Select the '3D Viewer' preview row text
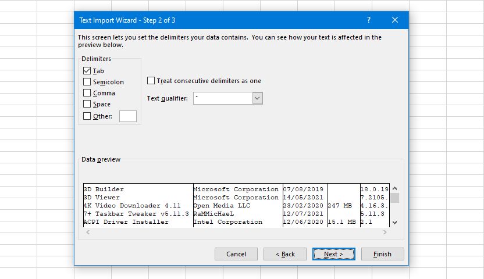 point(101,197)
